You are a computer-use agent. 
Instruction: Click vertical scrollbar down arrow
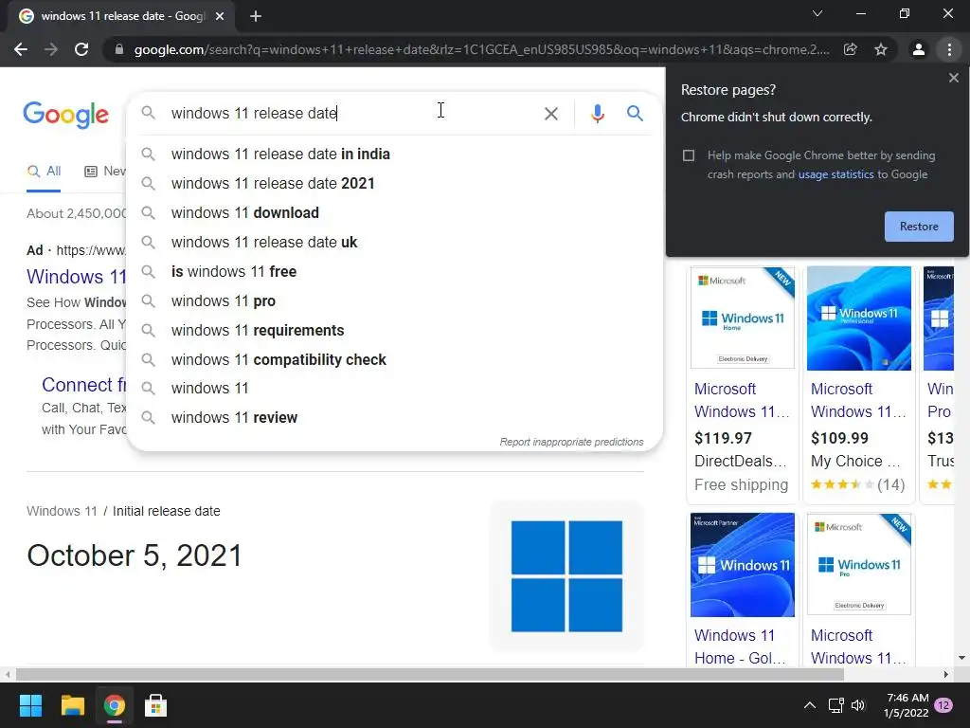tap(961, 658)
